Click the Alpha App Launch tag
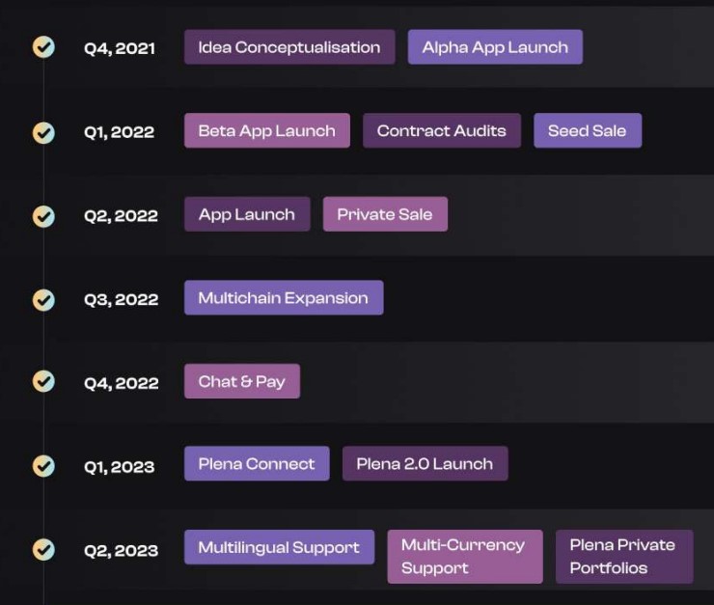Screen dimensions: 714x605 495,47
